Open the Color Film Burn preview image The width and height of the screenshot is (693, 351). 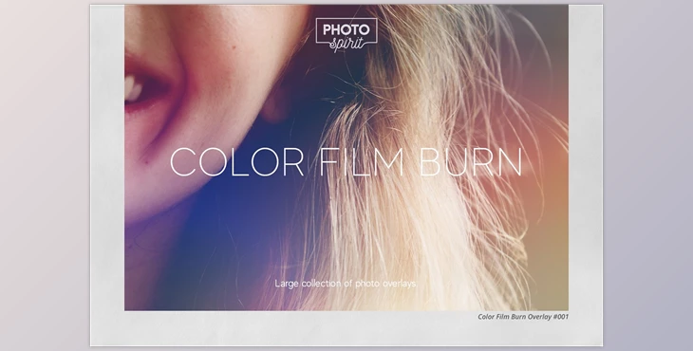tap(346, 157)
